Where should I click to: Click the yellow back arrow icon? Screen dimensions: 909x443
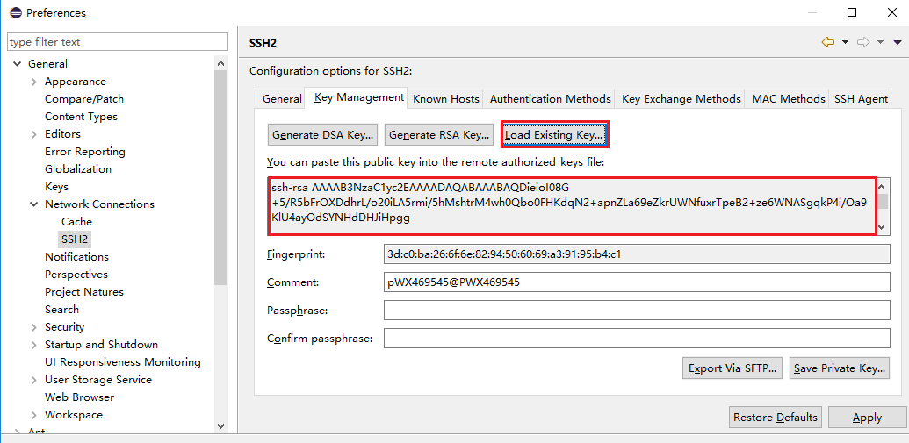pos(827,42)
